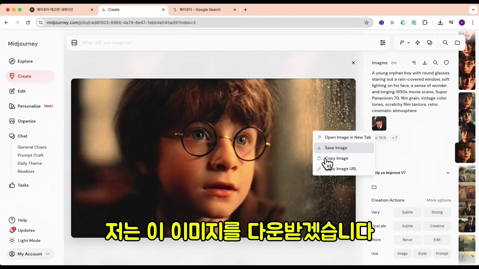The width and height of the screenshot is (479, 269).
Task: Download image via icon beside Imagine
Action: click(x=425, y=63)
